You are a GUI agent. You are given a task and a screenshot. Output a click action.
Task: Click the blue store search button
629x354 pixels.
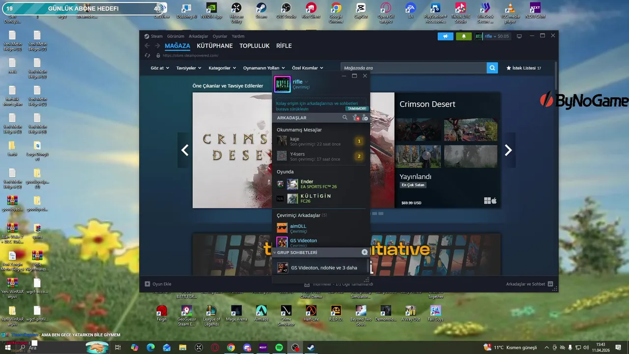tap(492, 68)
